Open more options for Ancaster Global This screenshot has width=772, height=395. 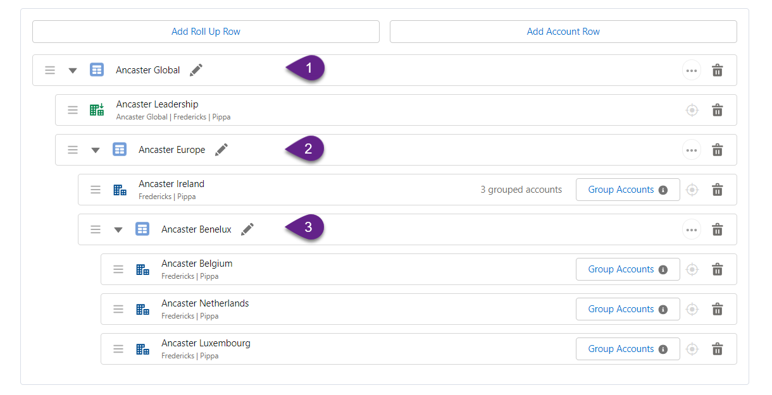coord(692,70)
